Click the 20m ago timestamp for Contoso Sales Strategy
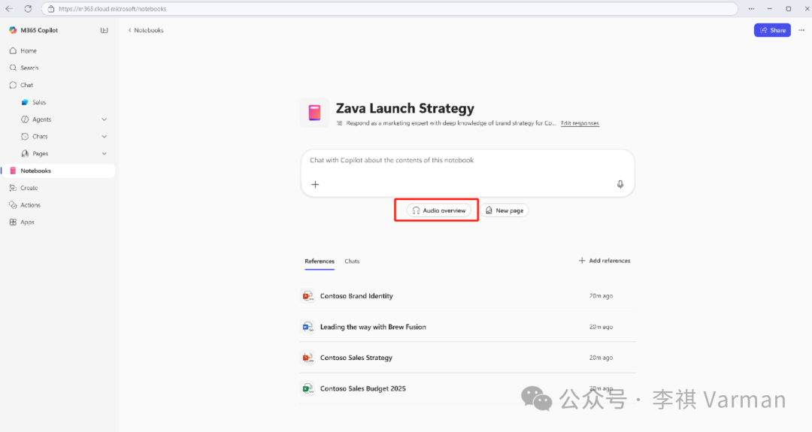The height and width of the screenshot is (432, 812). click(x=601, y=358)
